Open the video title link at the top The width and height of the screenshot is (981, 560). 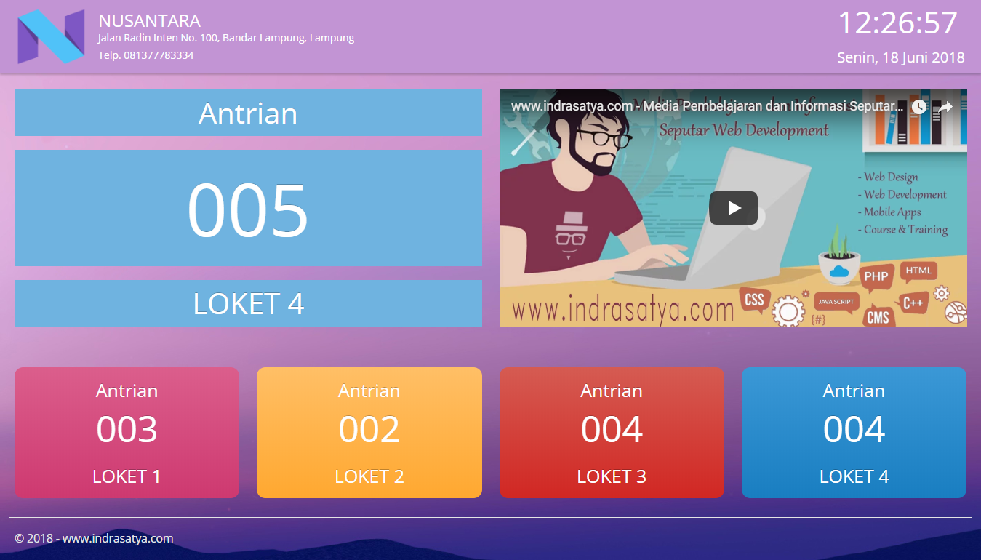[708, 106]
